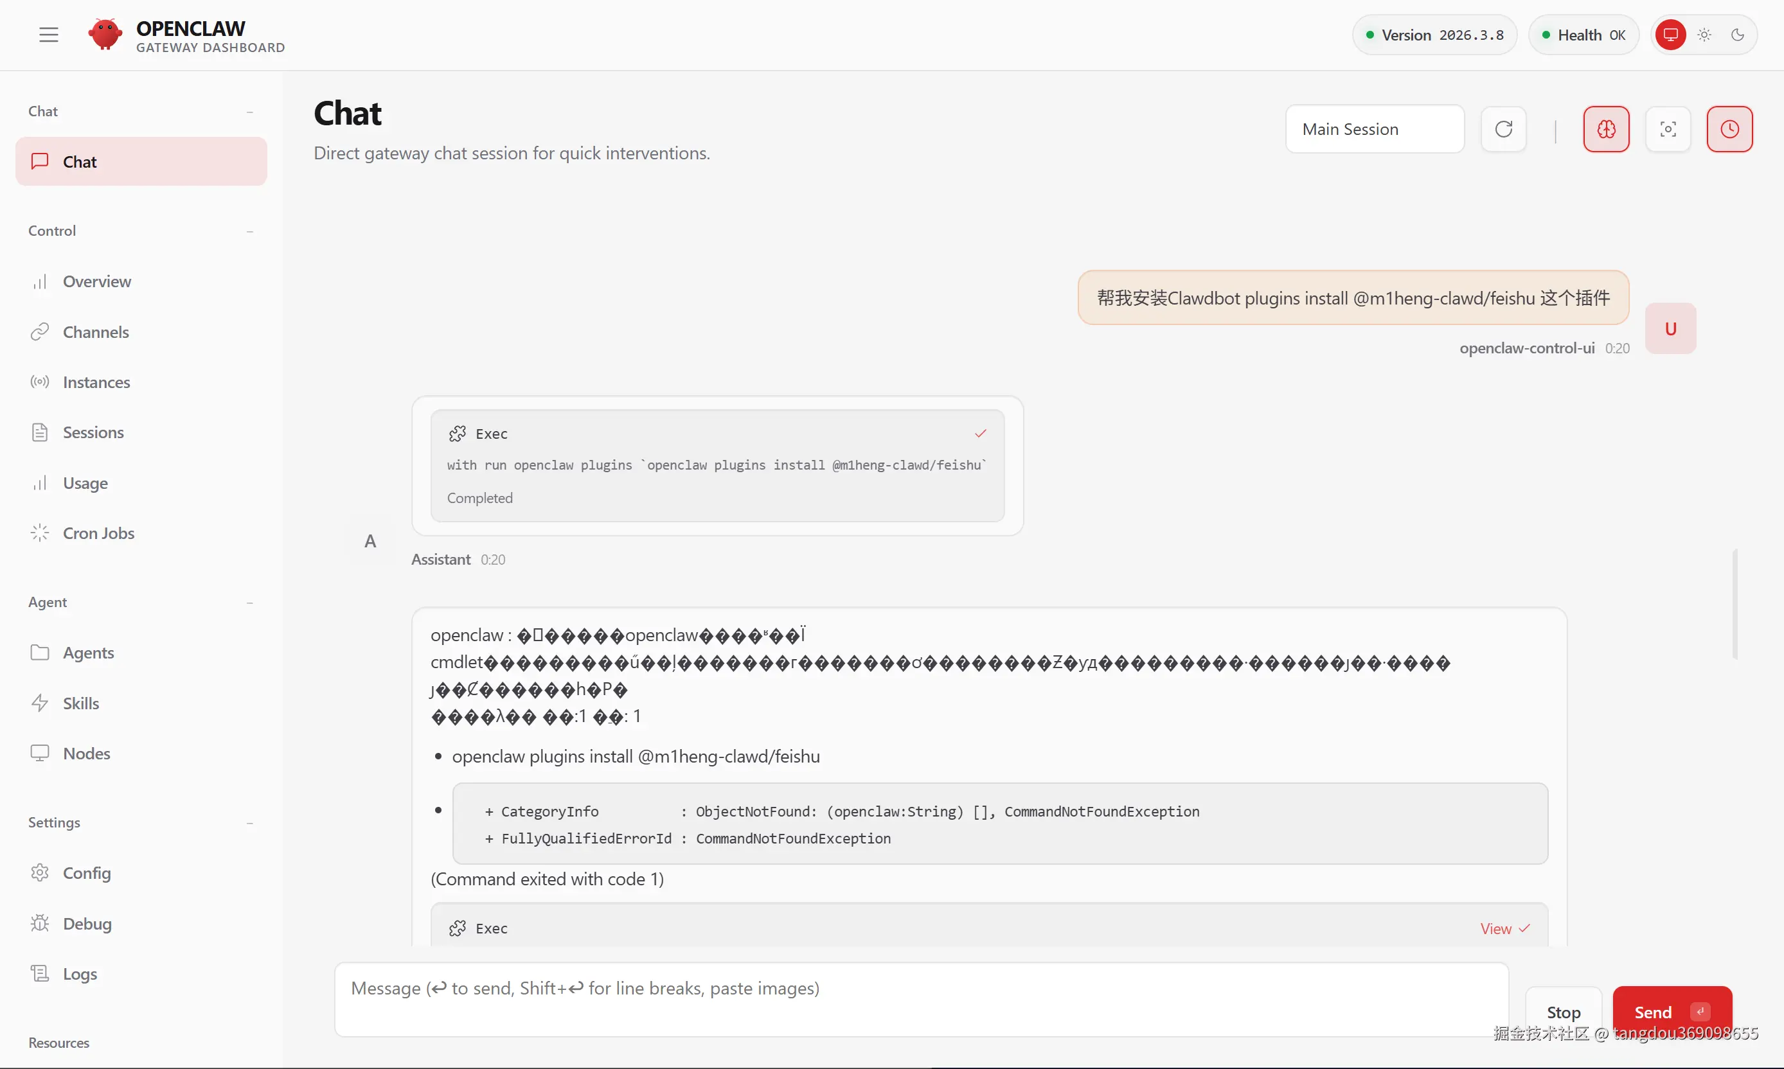
Task: Open the Main Session dropdown
Action: pyautogui.click(x=1374, y=129)
